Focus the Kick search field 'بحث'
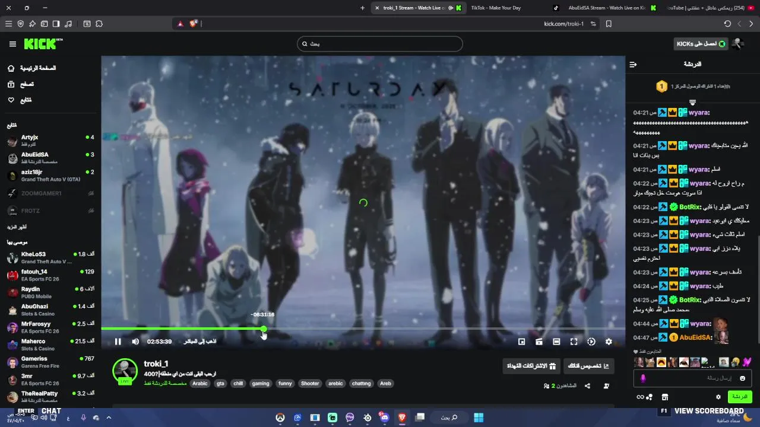 [x=379, y=44]
